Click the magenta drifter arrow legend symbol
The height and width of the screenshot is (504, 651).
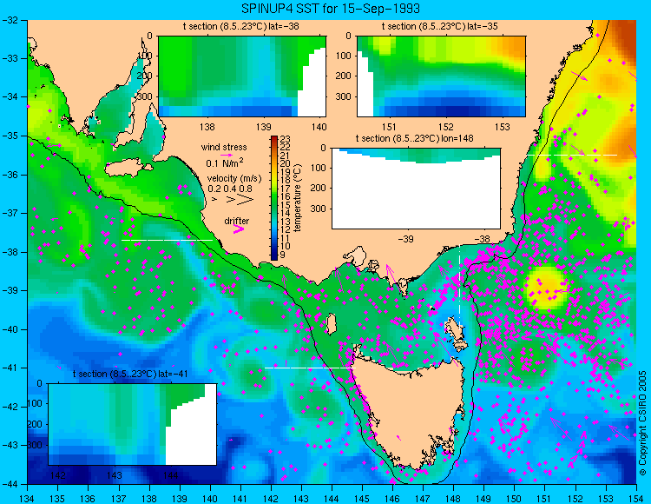239,229
